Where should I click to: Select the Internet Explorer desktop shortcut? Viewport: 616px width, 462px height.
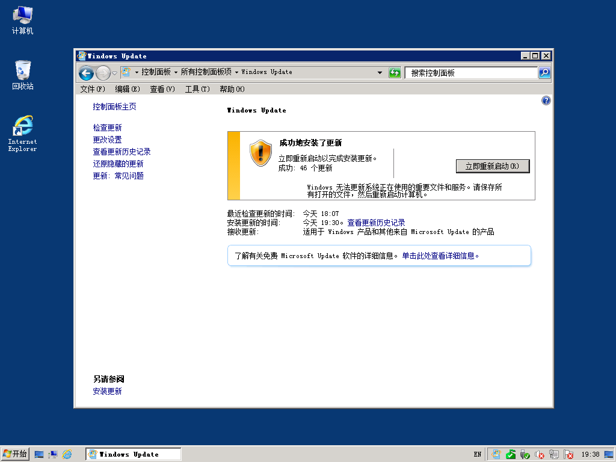click(x=22, y=134)
